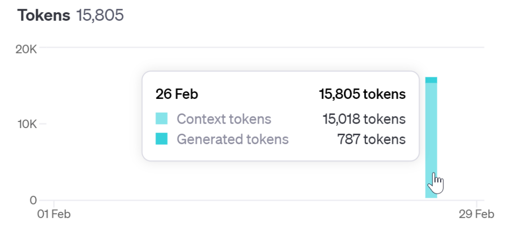This screenshot has height=234, width=516.
Task: Click the 20K axis label
Action: coord(26,49)
